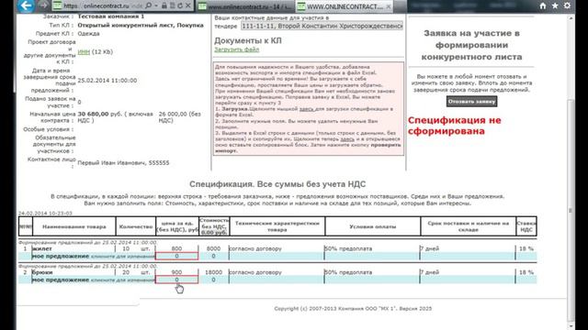Click Загрузить файл link
Screen dimensions: 588x330
[237, 49]
